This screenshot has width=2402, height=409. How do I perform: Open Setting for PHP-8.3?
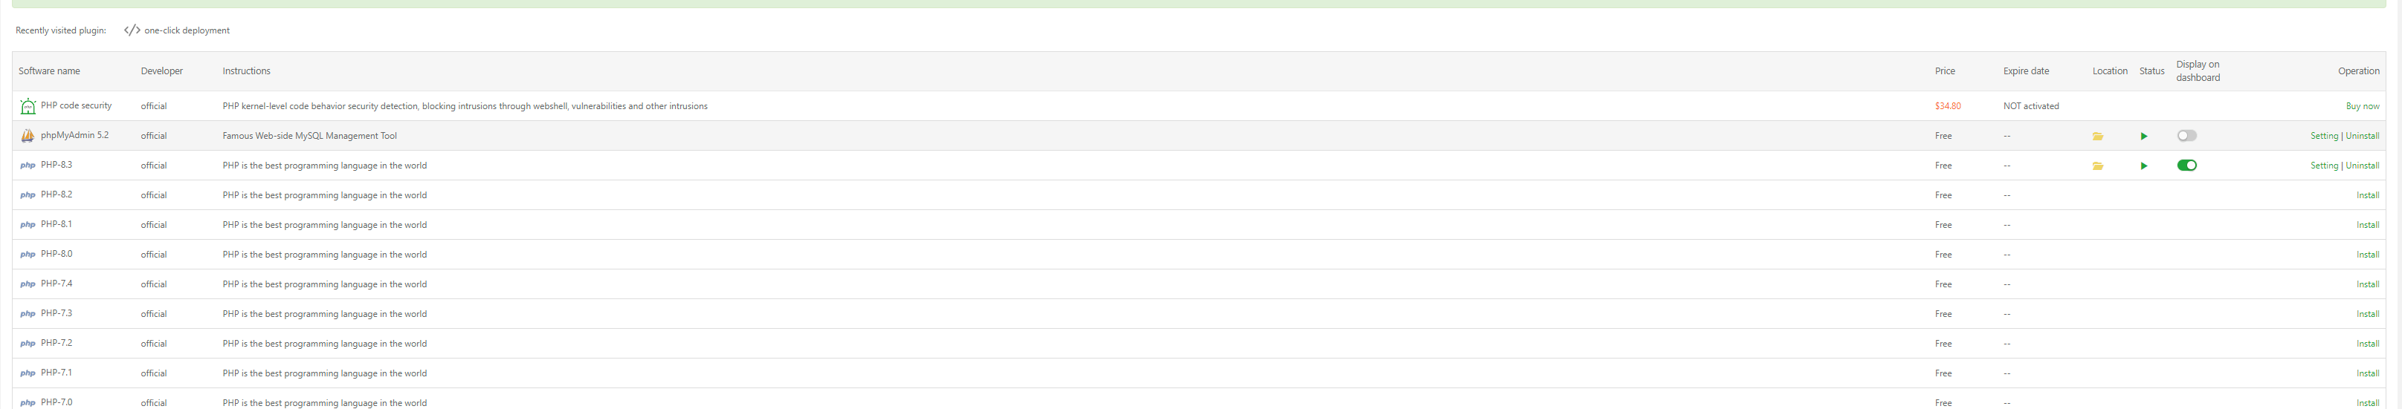(2324, 166)
